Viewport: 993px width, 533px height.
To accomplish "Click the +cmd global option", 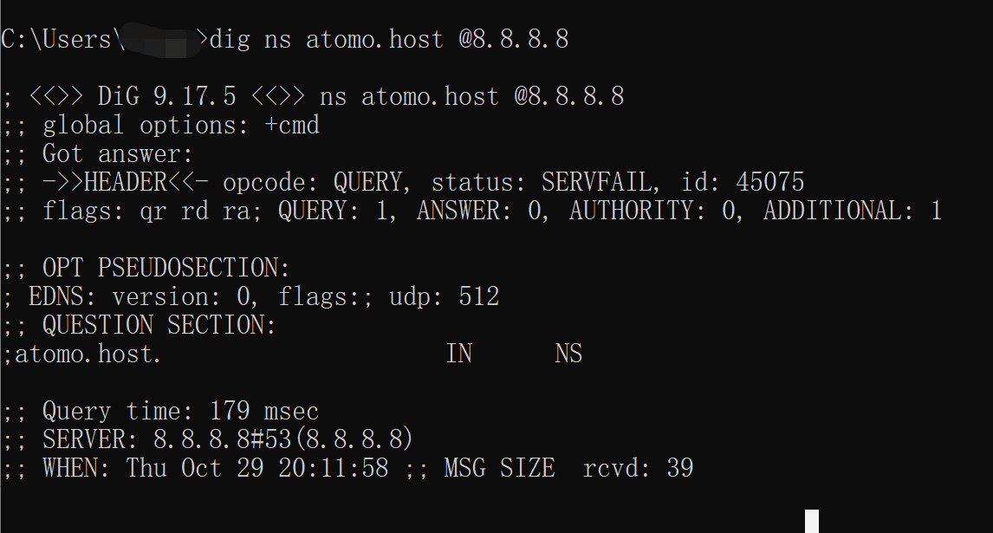I will [x=292, y=125].
